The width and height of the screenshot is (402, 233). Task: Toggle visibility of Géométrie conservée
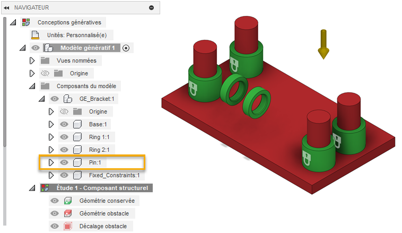55,201
